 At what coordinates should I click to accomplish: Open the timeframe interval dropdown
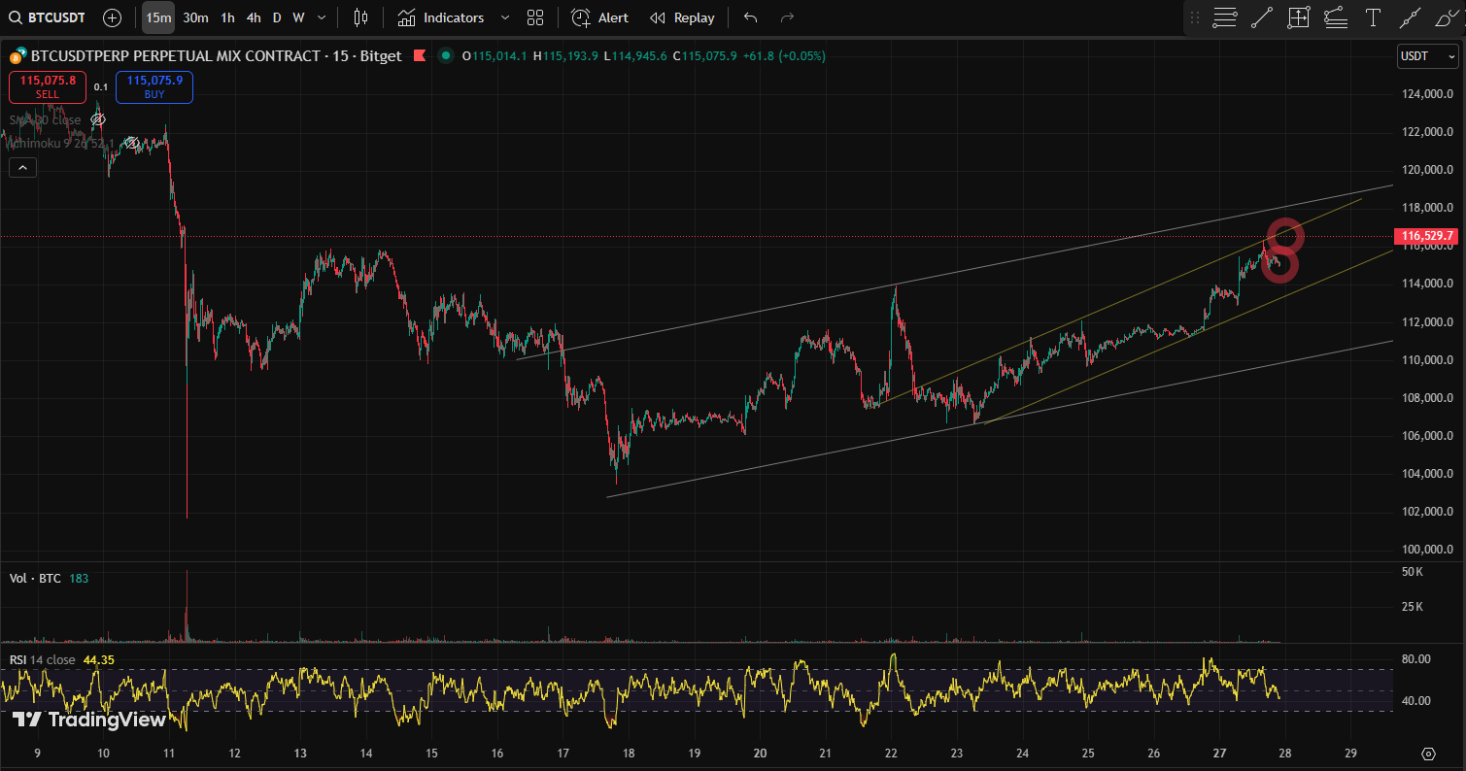[x=321, y=17]
